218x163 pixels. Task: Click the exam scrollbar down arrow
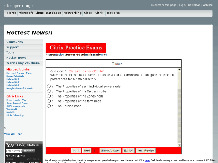179,145
